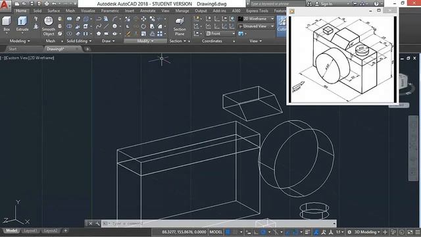Open the Visualize ribbon tab

pyautogui.click(x=87, y=11)
